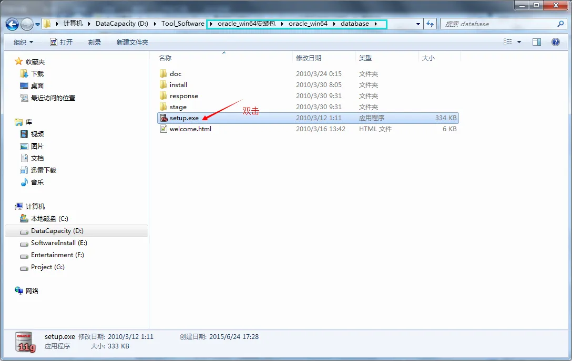Open the 文档 library
This screenshot has width=572, height=361.
pos(37,158)
